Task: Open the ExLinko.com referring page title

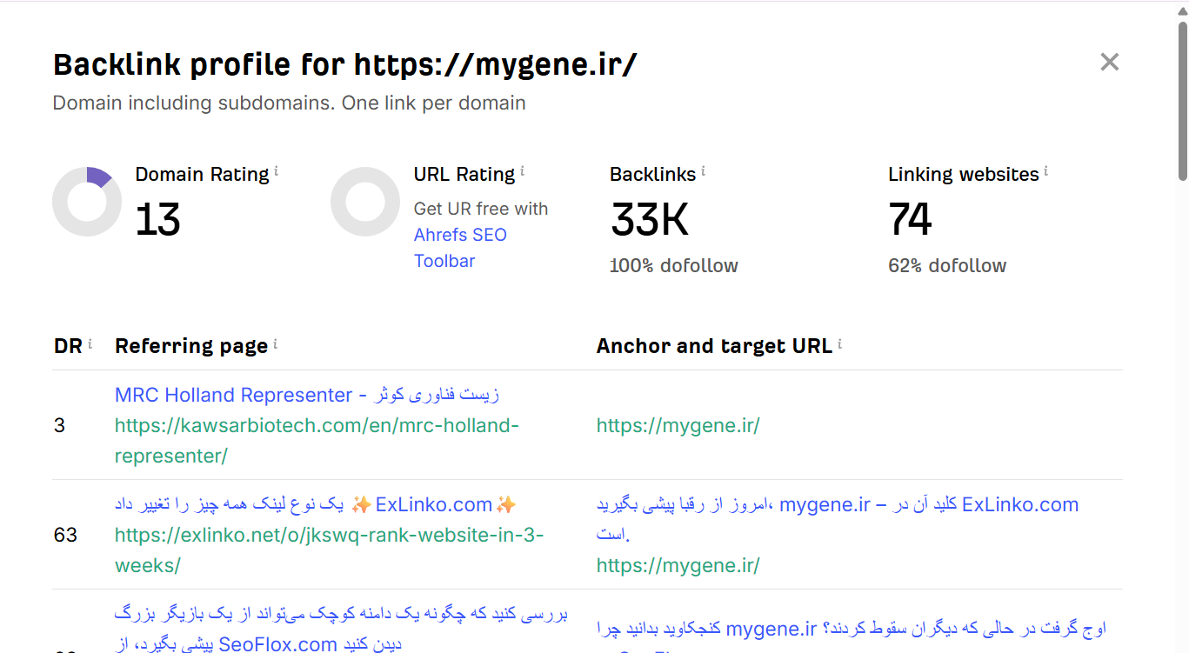Action: pyautogui.click(x=315, y=504)
